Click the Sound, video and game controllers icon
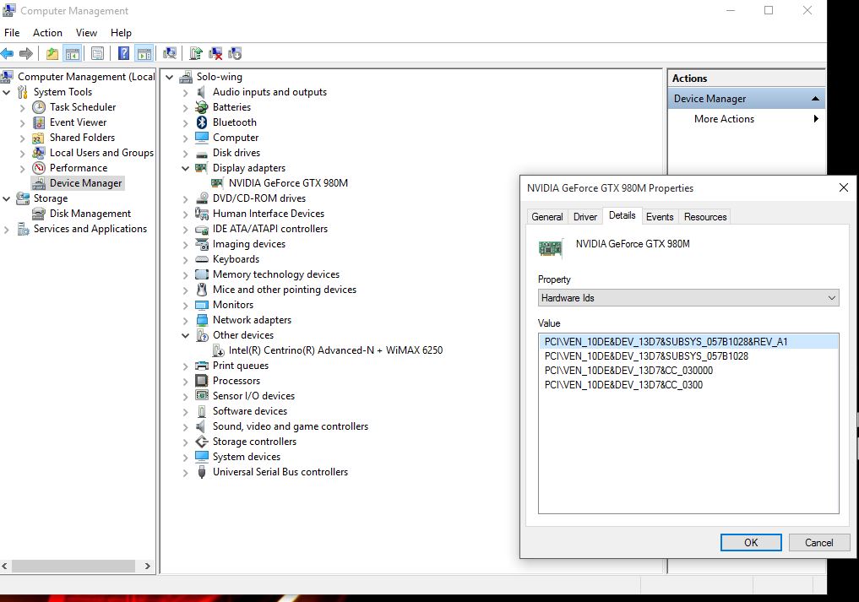 (x=202, y=426)
